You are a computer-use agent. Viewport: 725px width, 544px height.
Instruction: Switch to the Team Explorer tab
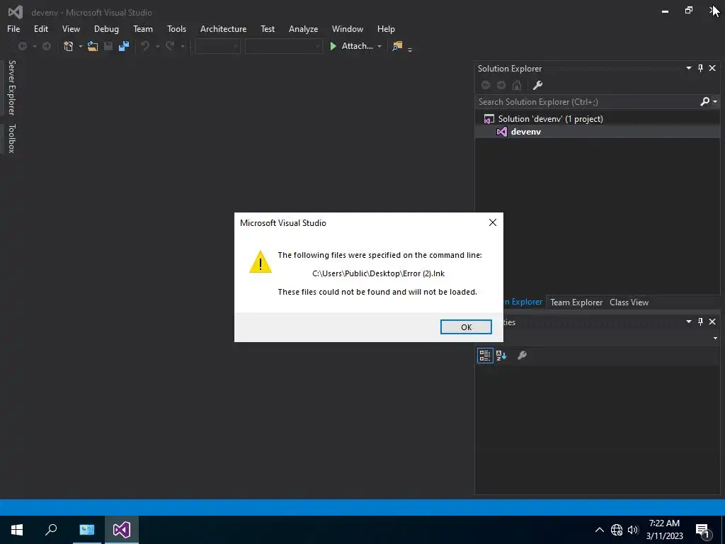576,302
